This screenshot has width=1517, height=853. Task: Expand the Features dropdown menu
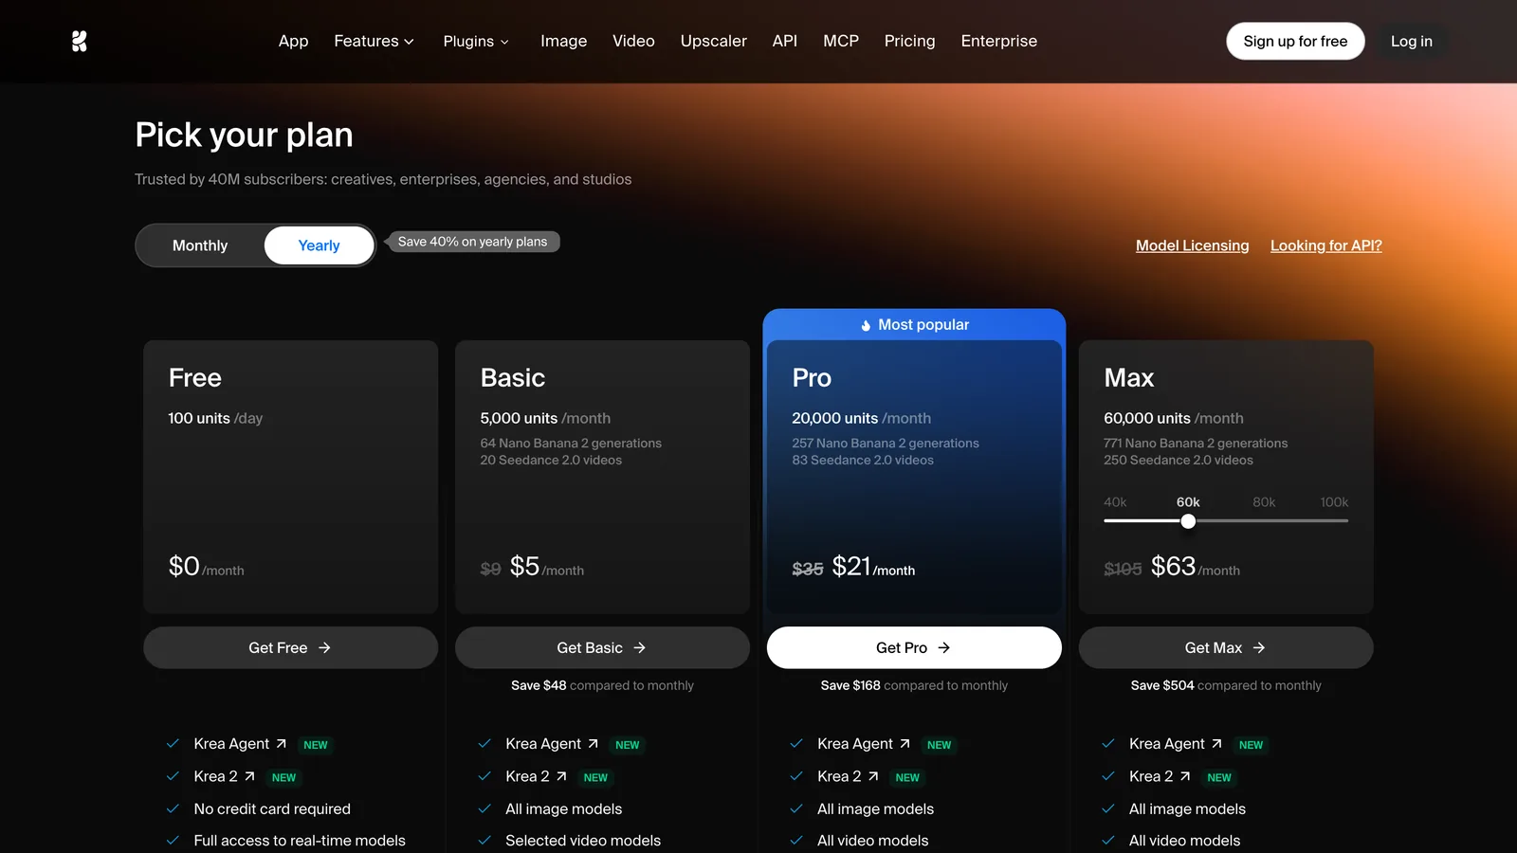375,41
